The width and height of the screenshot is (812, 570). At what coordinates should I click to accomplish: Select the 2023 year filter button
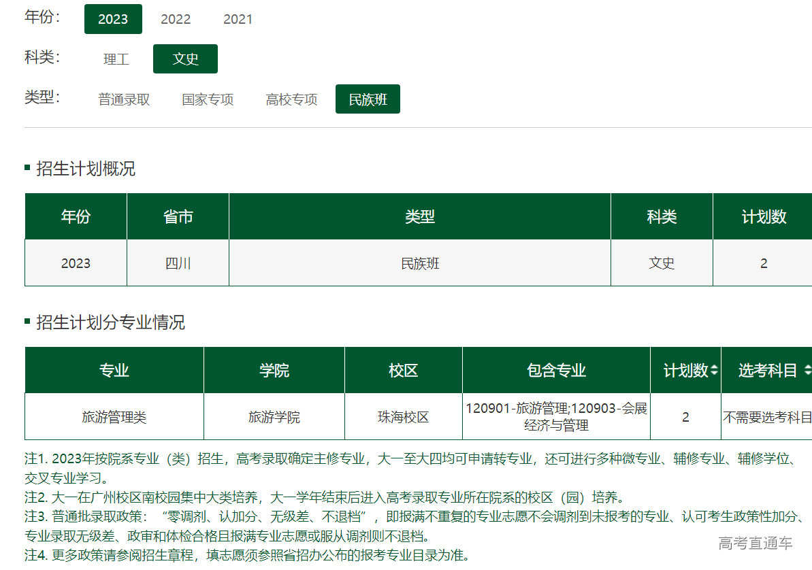[x=113, y=19]
